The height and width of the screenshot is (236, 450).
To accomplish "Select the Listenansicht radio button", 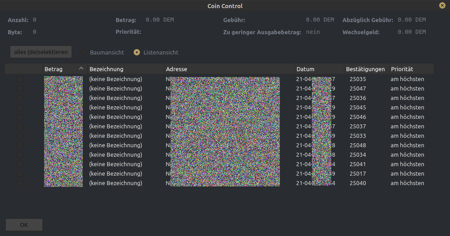I will 137,52.
